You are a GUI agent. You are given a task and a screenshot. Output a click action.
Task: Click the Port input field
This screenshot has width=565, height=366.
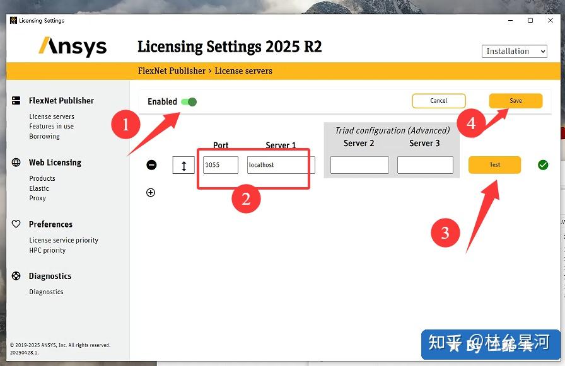coord(221,164)
